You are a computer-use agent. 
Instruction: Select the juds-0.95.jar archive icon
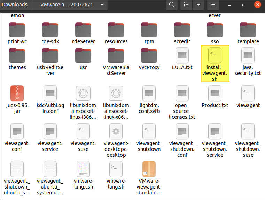coord(17,93)
